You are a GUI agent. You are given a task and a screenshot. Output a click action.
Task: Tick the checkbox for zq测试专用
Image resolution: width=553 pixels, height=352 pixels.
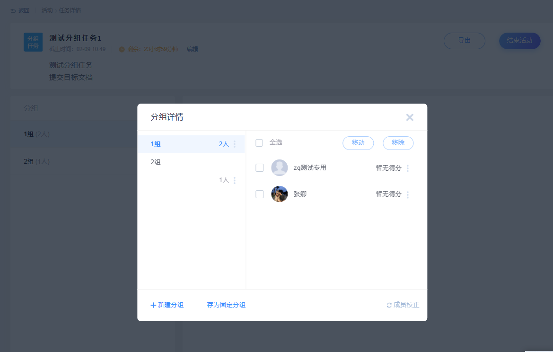(x=260, y=168)
